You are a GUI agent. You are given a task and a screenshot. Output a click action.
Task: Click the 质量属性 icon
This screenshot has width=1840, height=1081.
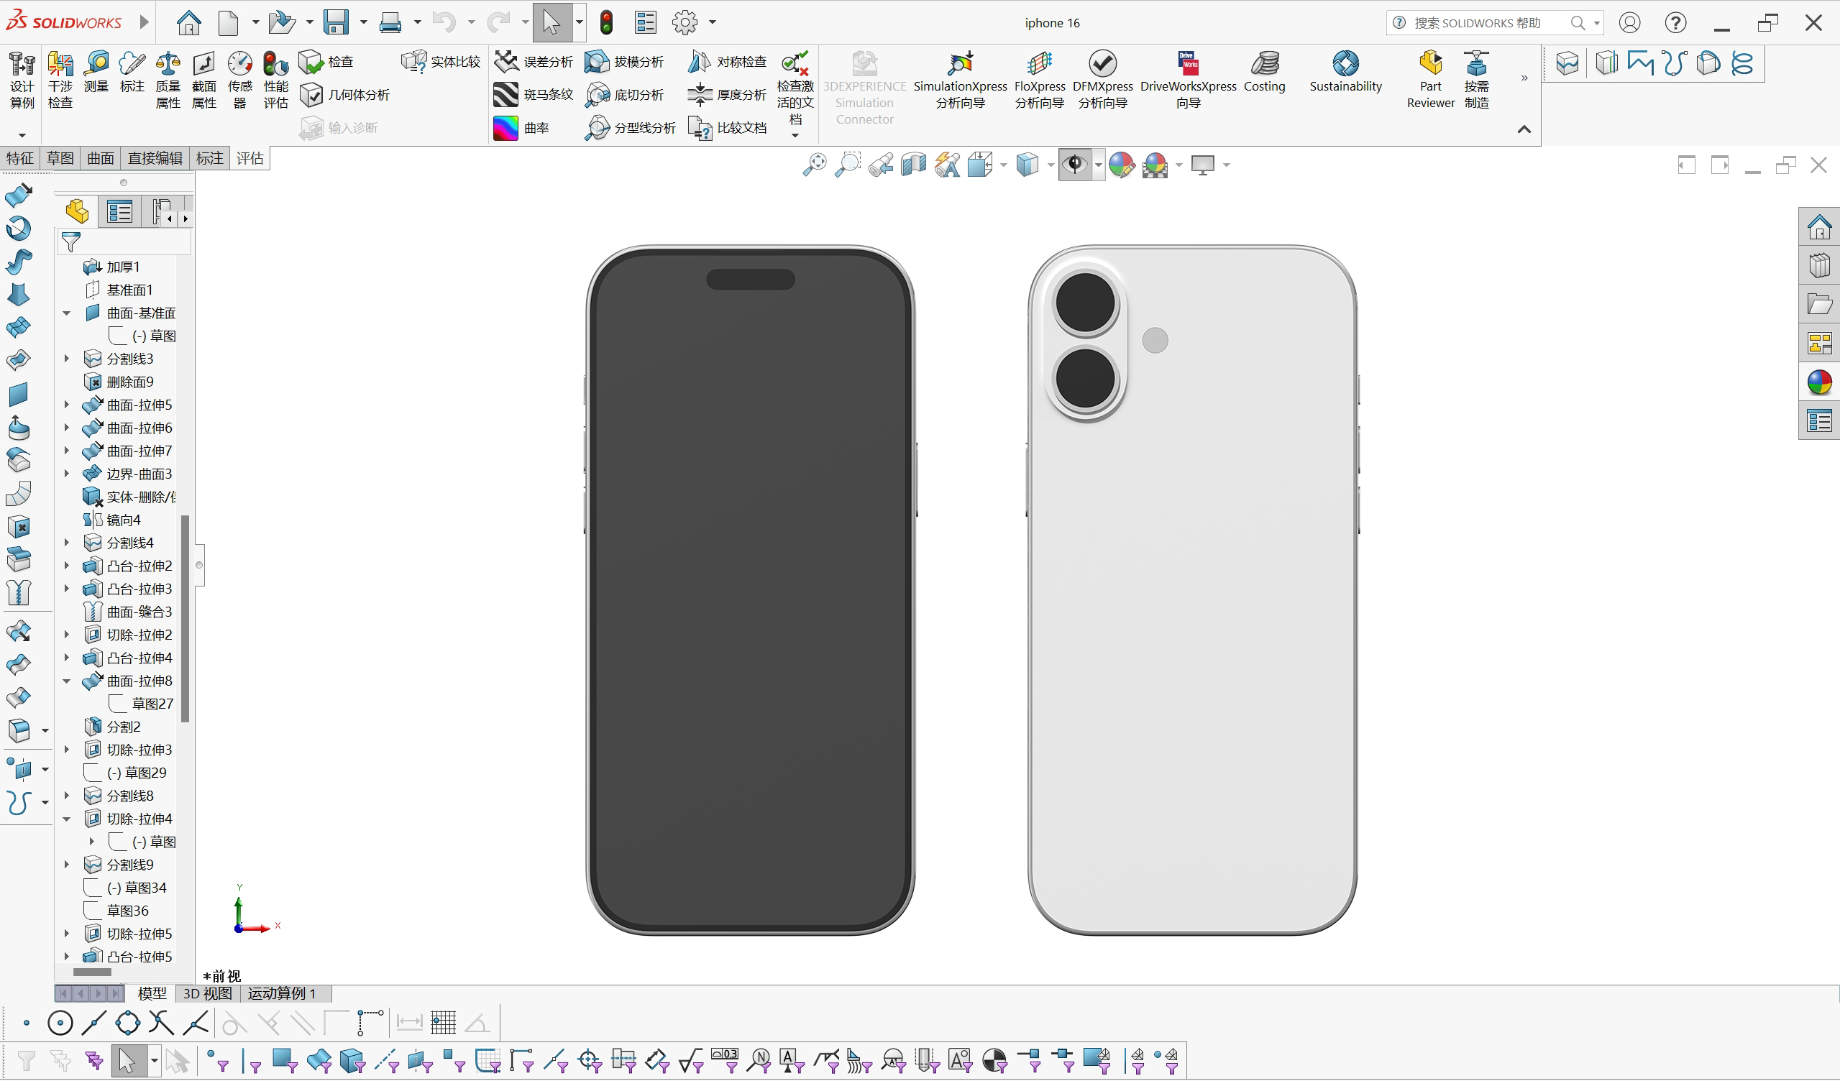[168, 78]
